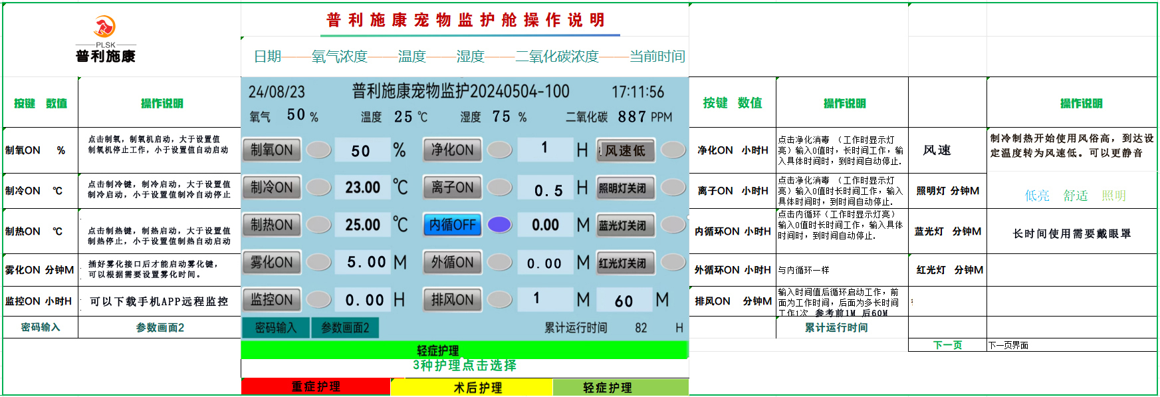Tap the 雾化ON button on touchscreen
Viewport: 1160px width, 397px height.
271,262
